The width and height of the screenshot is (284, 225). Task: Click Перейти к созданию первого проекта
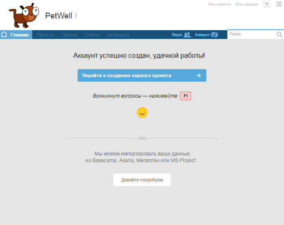[x=142, y=75]
